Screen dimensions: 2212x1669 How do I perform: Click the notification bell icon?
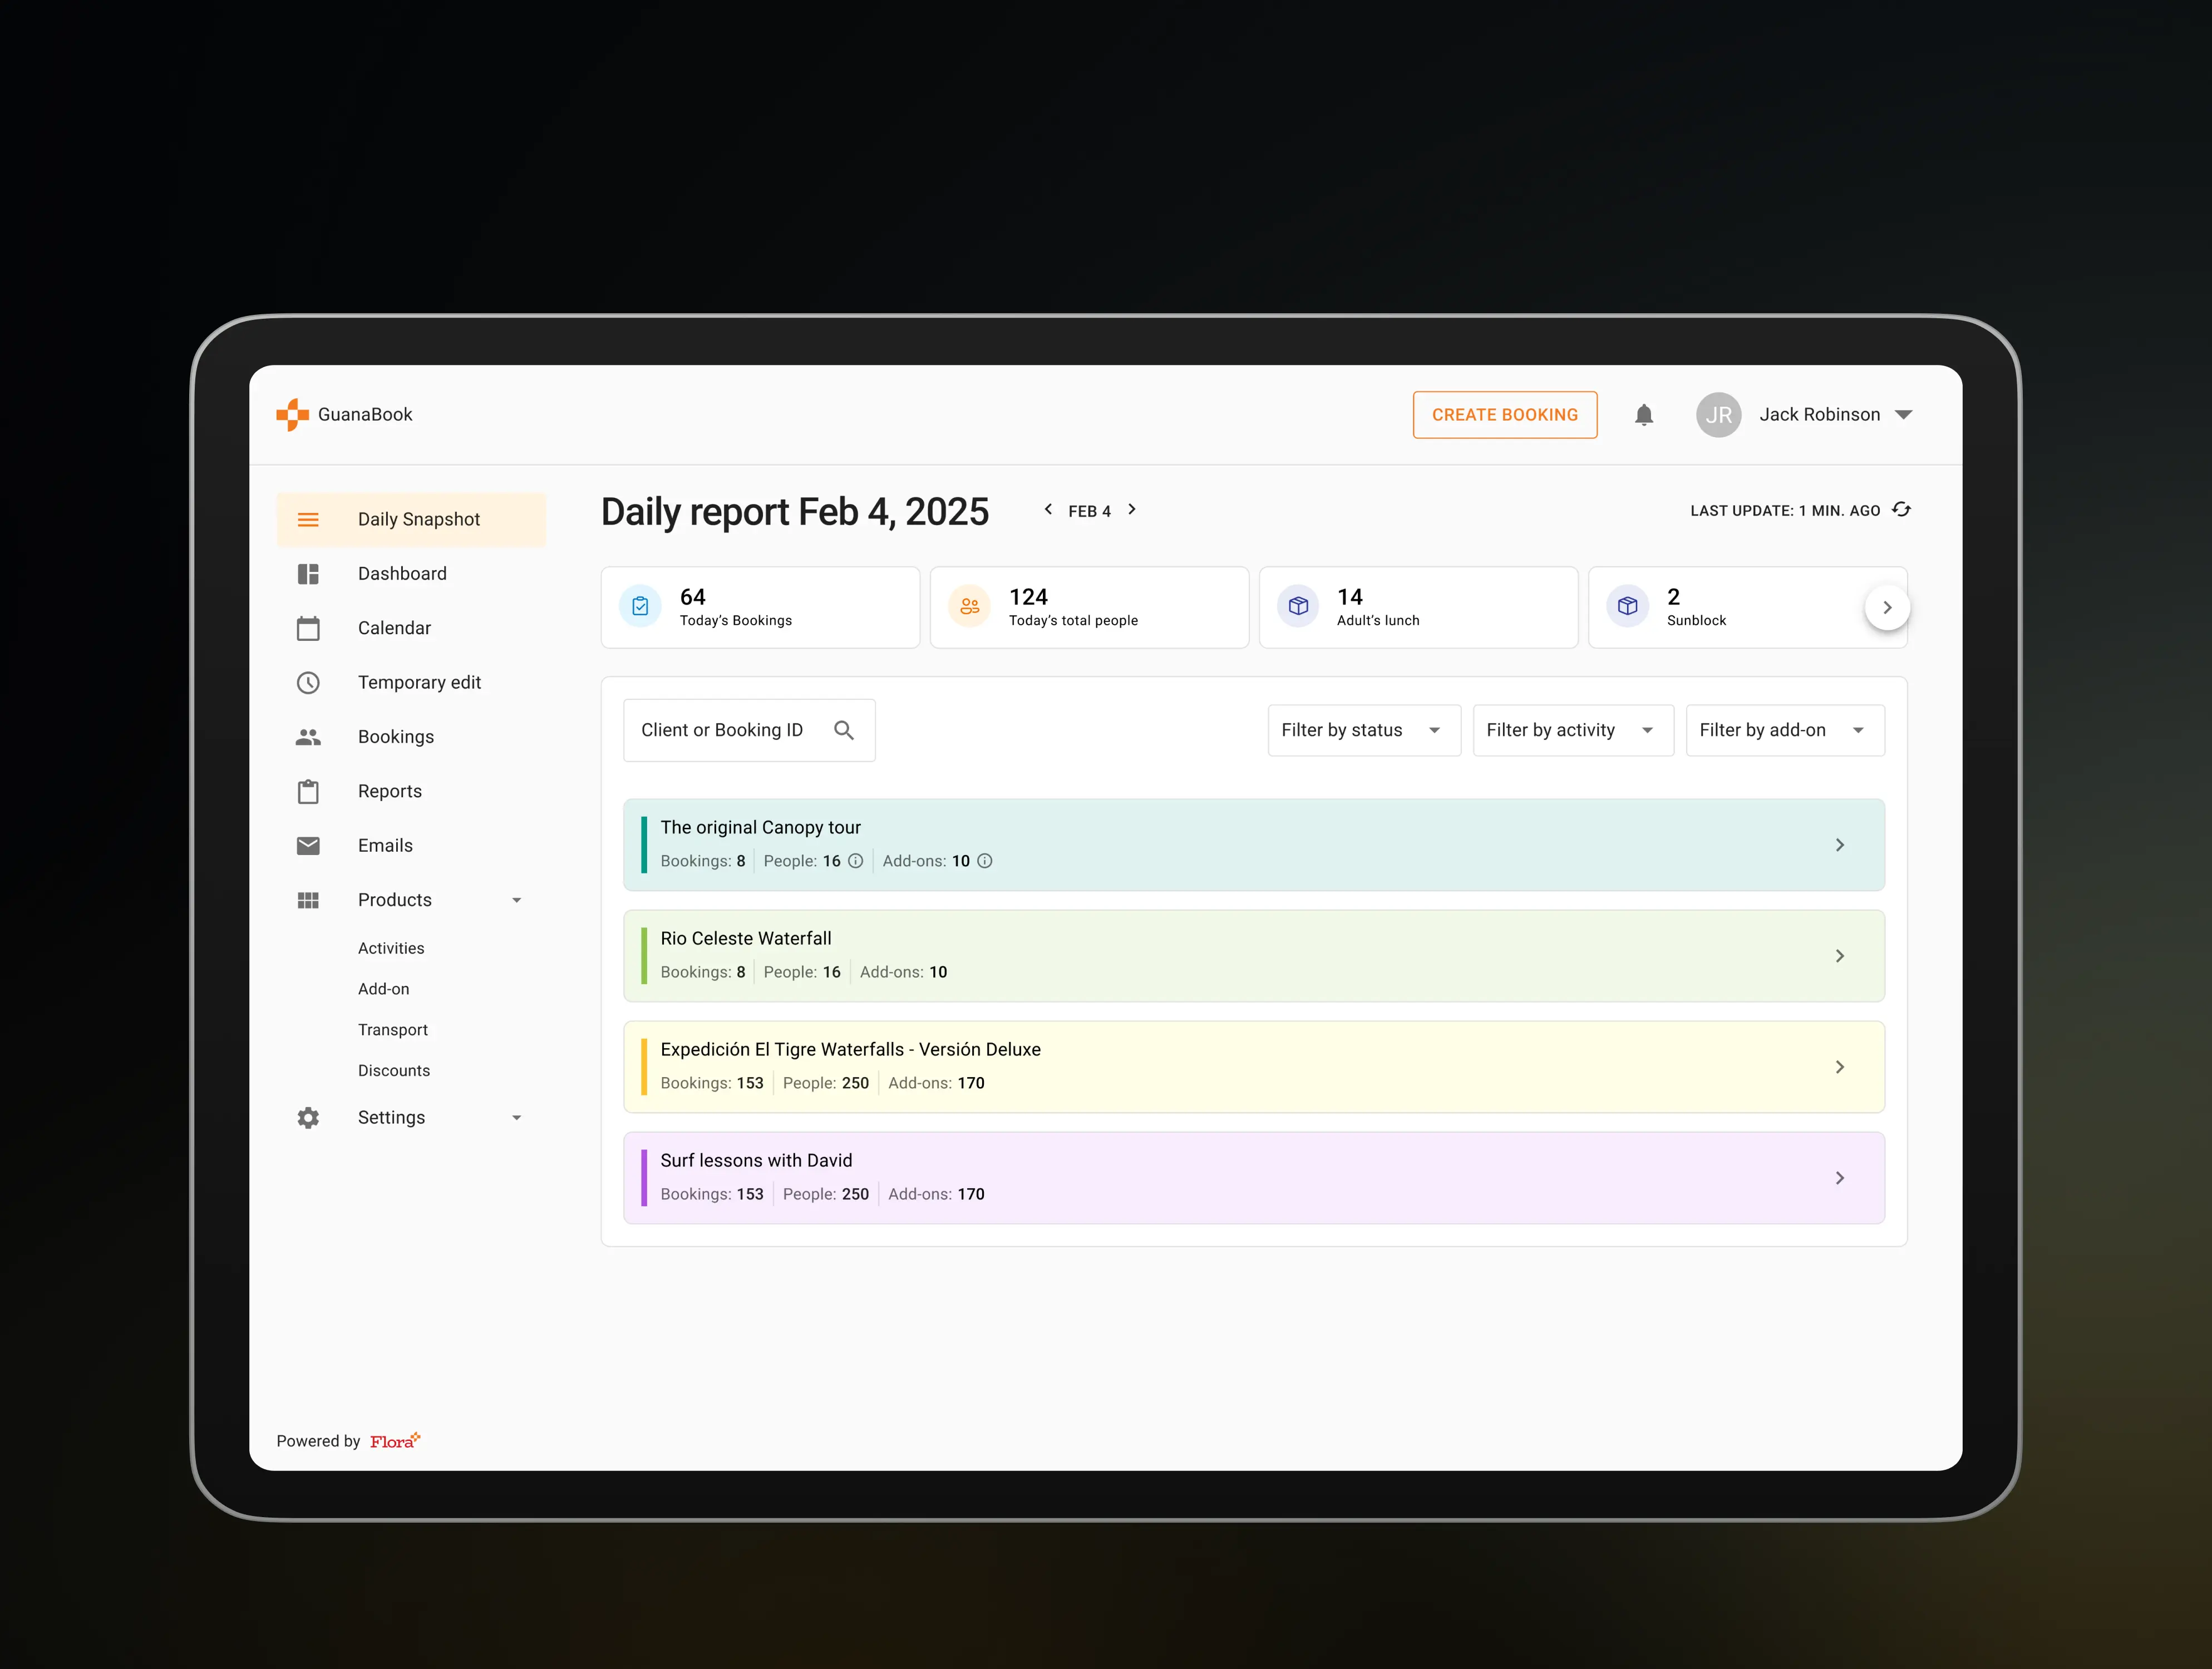coord(1643,415)
